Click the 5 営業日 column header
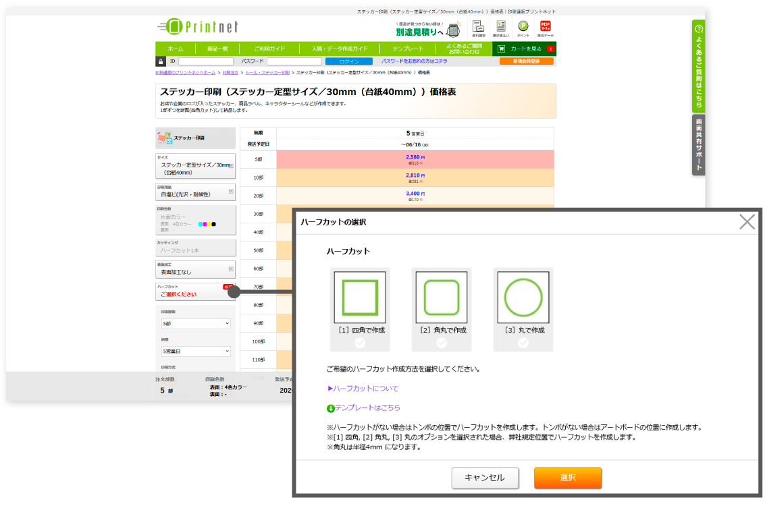Viewport: 767px width, 506px height. pos(415,134)
